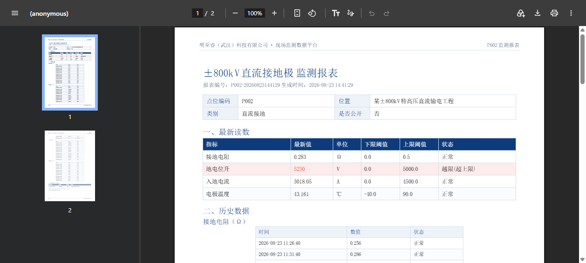The width and height of the screenshot is (586, 263).
Task: Click the scrollbar down arrow
Action: (x=582, y=259)
